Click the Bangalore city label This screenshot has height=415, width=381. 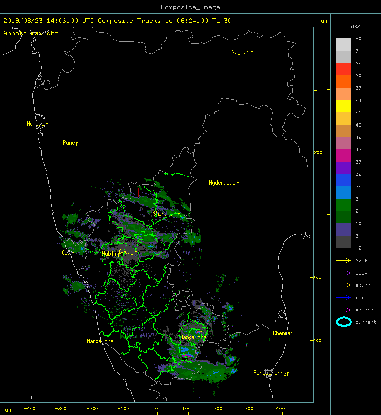click(193, 337)
